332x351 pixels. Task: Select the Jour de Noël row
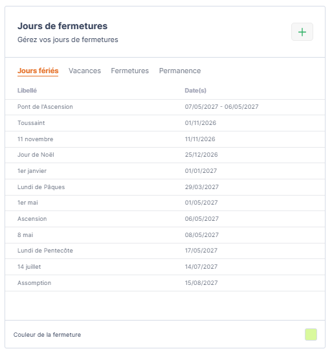pyautogui.click(x=165, y=155)
